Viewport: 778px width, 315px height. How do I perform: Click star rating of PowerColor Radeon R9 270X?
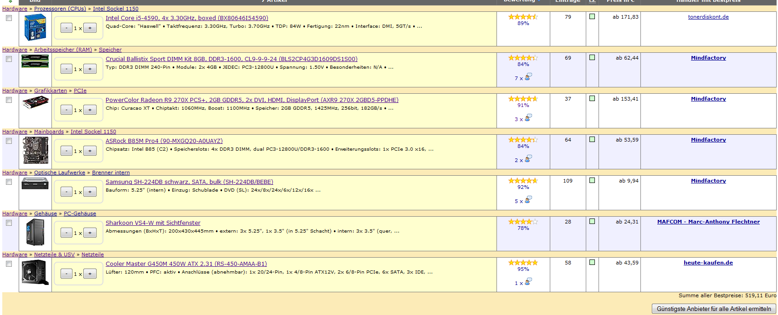point(523,99)
